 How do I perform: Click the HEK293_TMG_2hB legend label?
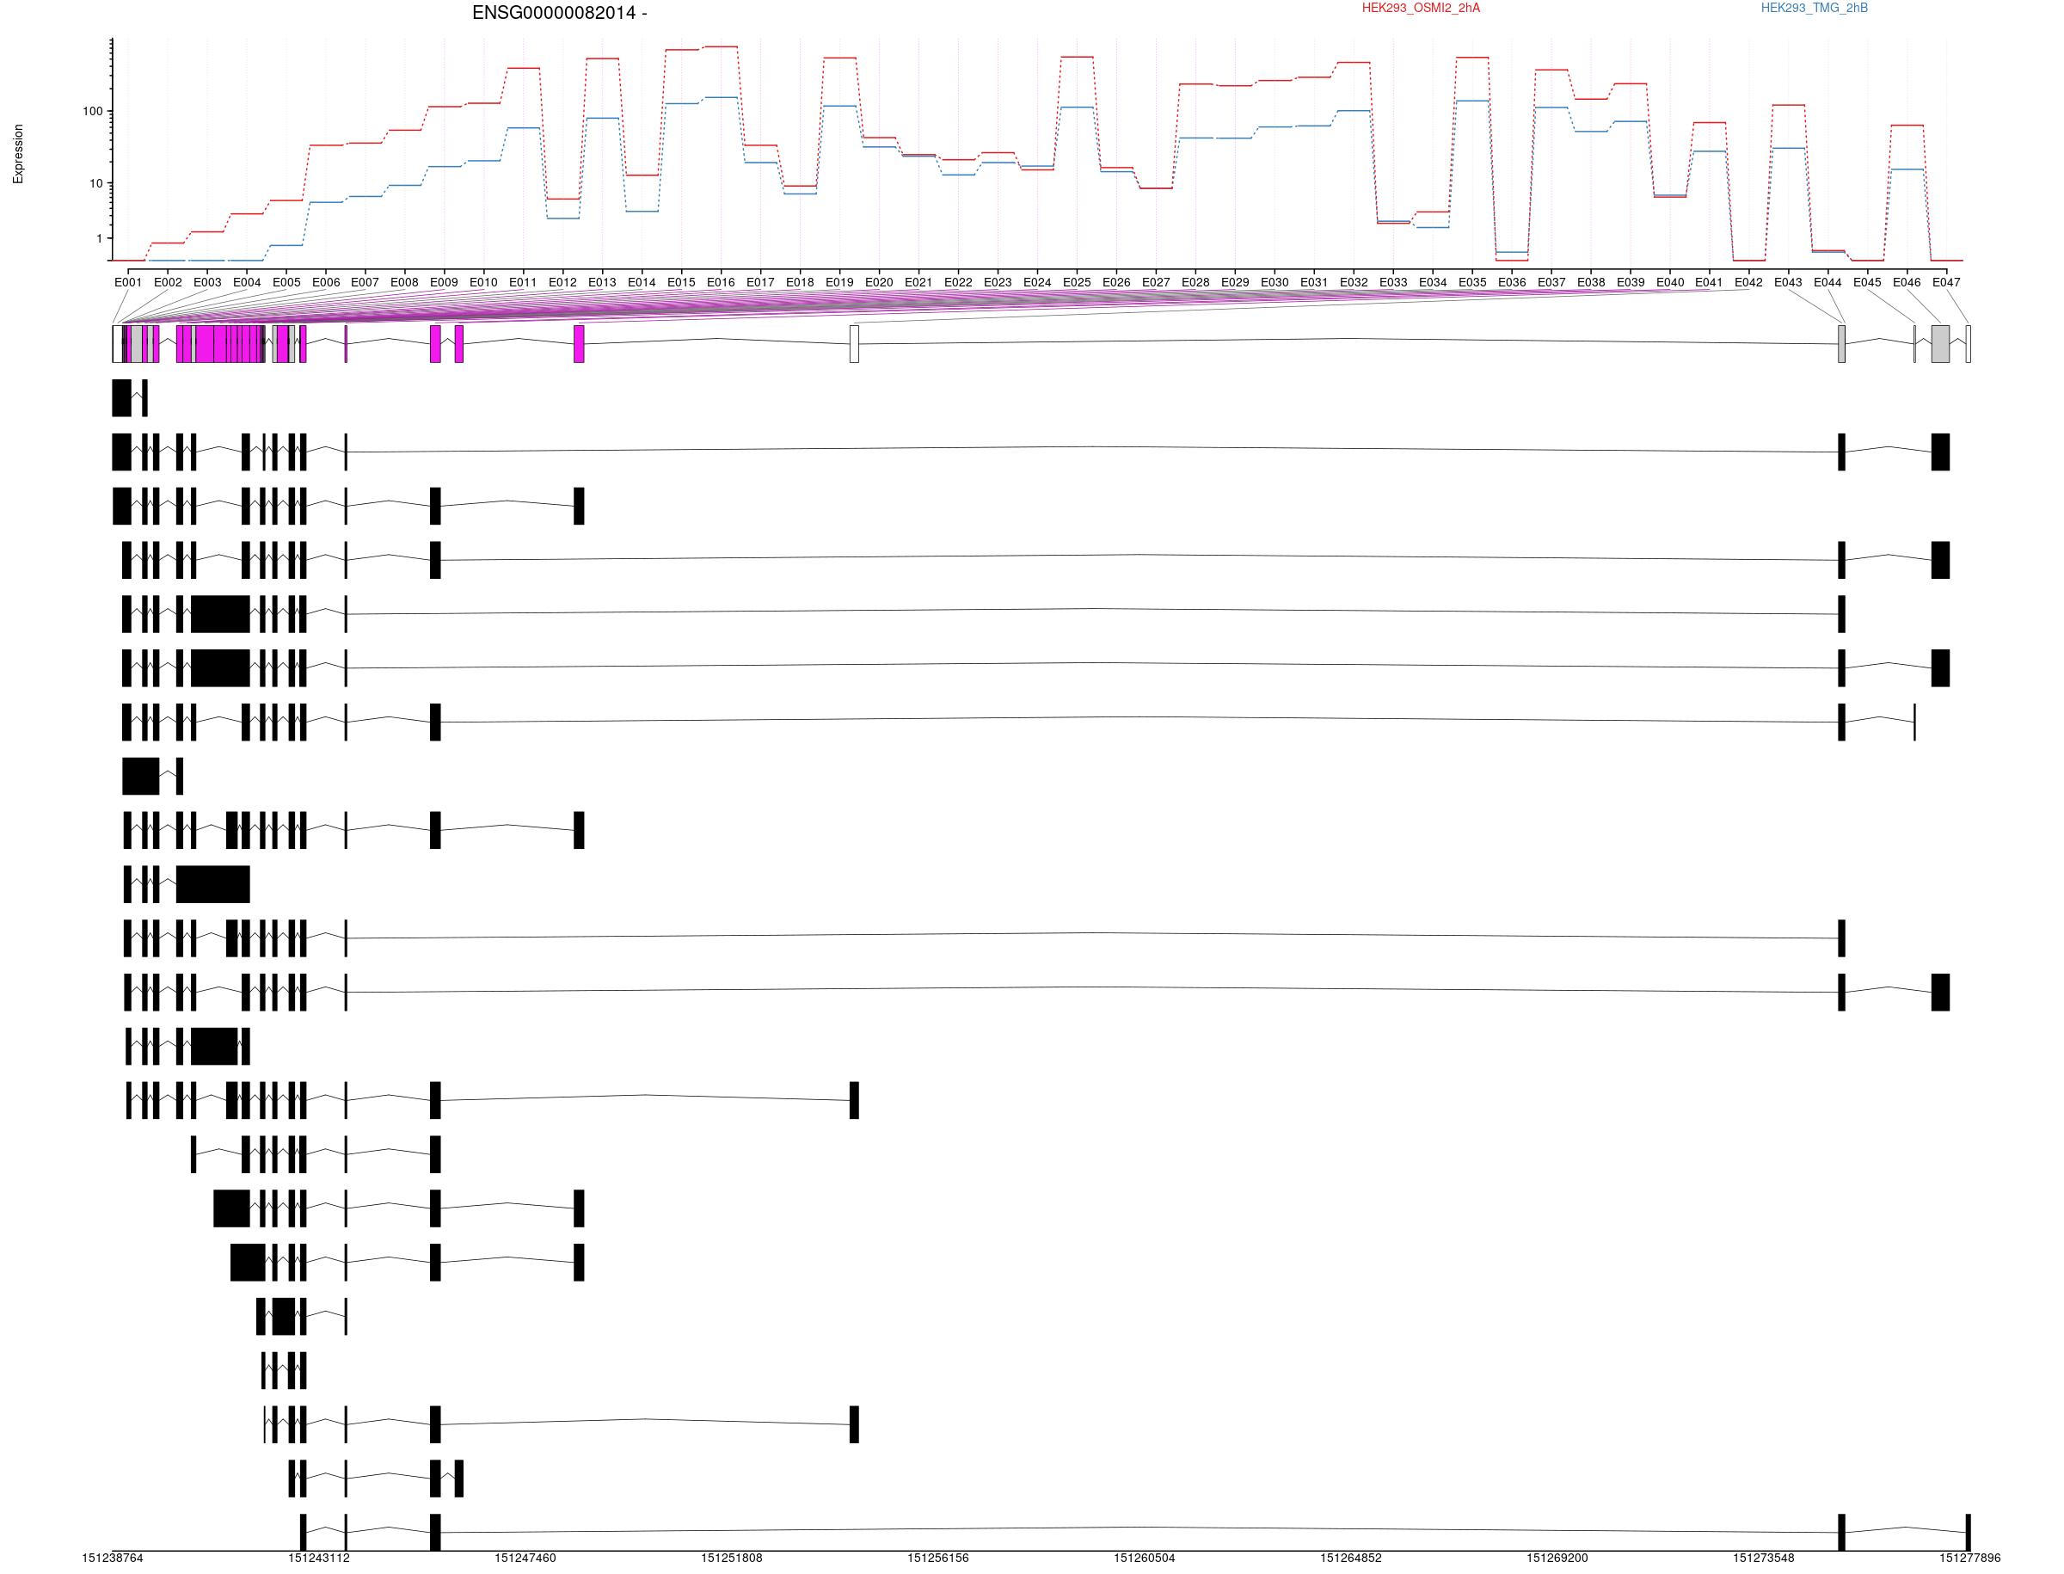[x=1814, y=9]
